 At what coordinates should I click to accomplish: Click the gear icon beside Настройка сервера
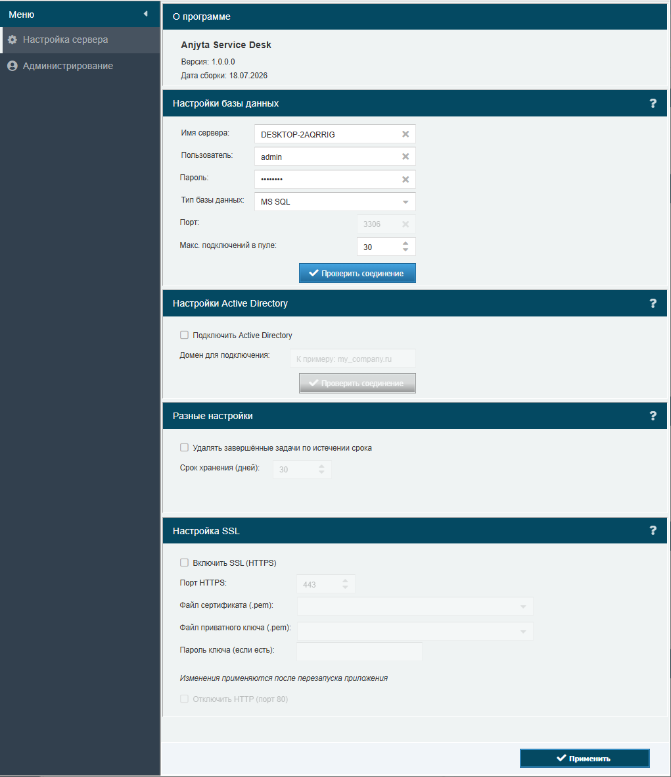12,39
